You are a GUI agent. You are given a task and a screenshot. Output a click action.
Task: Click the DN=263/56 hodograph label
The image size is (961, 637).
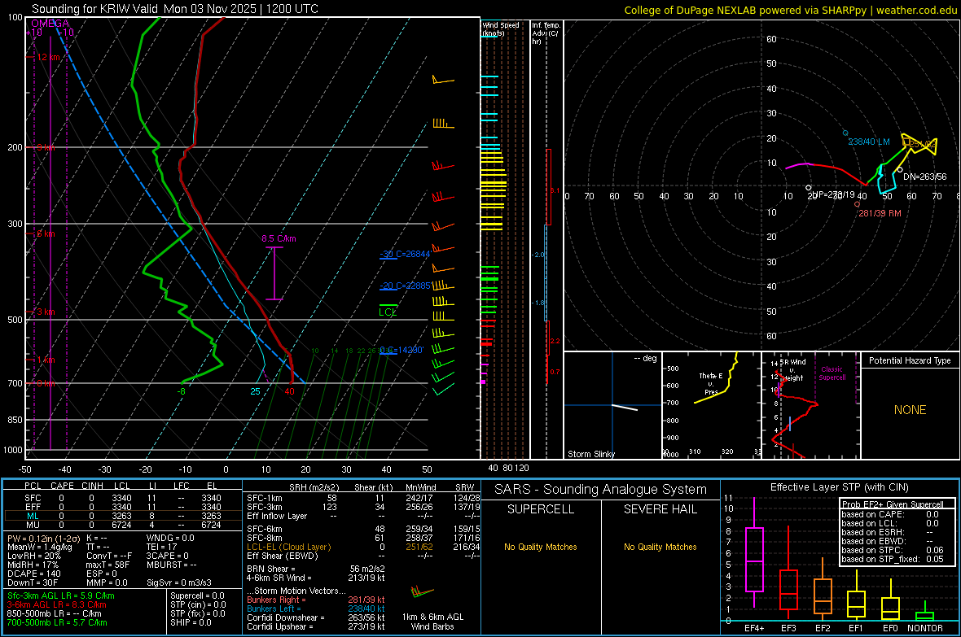click(x=925, y=177)
